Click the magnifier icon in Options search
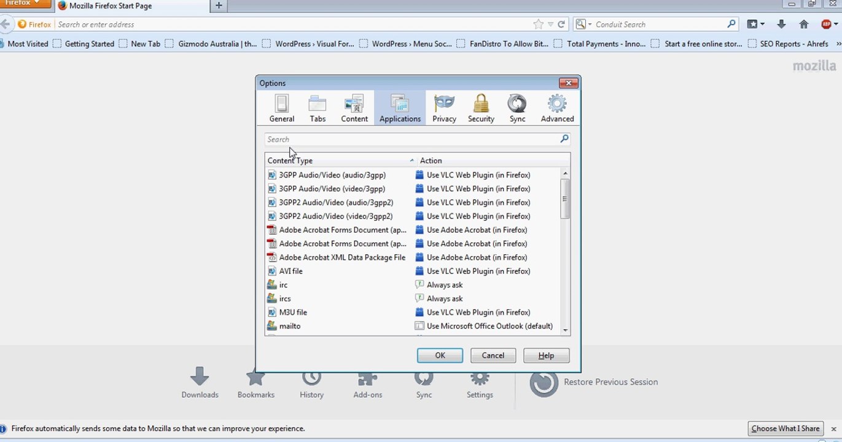The height and width of the screenshot is (442, 842). pos(564,139)
